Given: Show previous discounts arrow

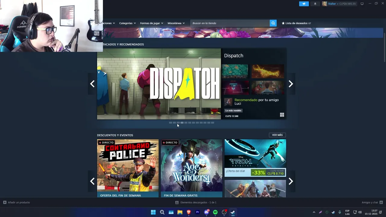Looking at the screenshot, I should pyautogui.click(x=92, y=181).
